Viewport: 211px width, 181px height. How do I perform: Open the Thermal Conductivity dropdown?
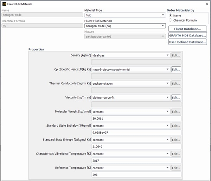click(130, 84)
